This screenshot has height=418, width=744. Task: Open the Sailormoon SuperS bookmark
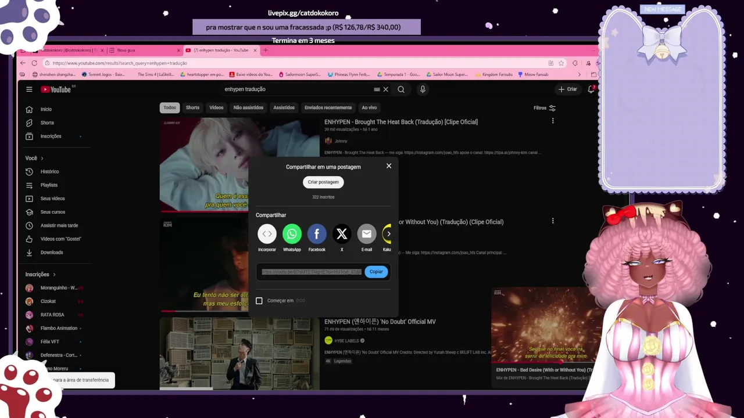[x=300, y=74]
